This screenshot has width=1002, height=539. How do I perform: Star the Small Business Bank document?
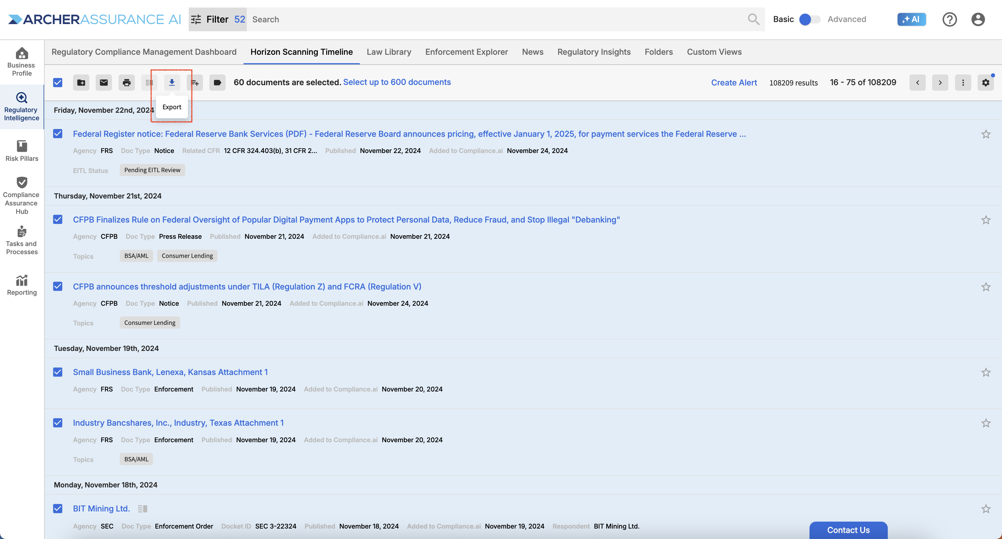coord(986,373)
